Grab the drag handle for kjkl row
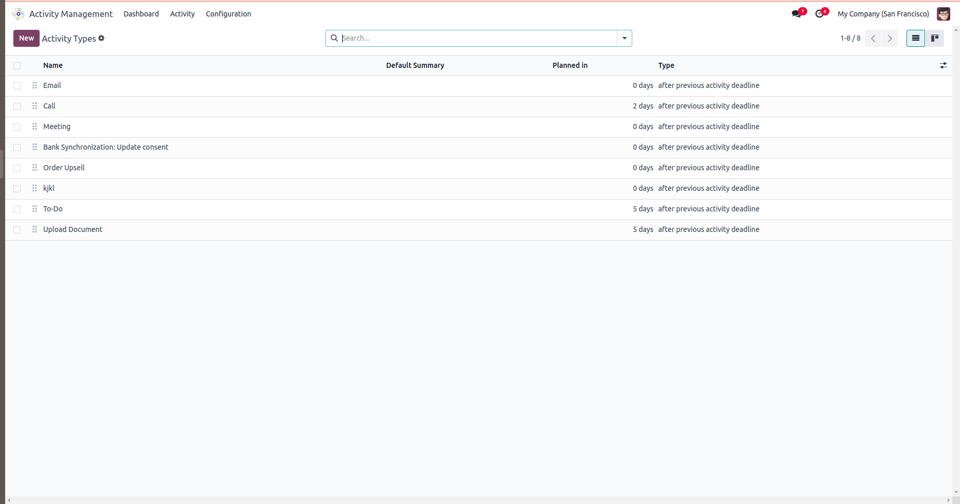The width and height of the screenshot is (960, 504). coord(34,188)
